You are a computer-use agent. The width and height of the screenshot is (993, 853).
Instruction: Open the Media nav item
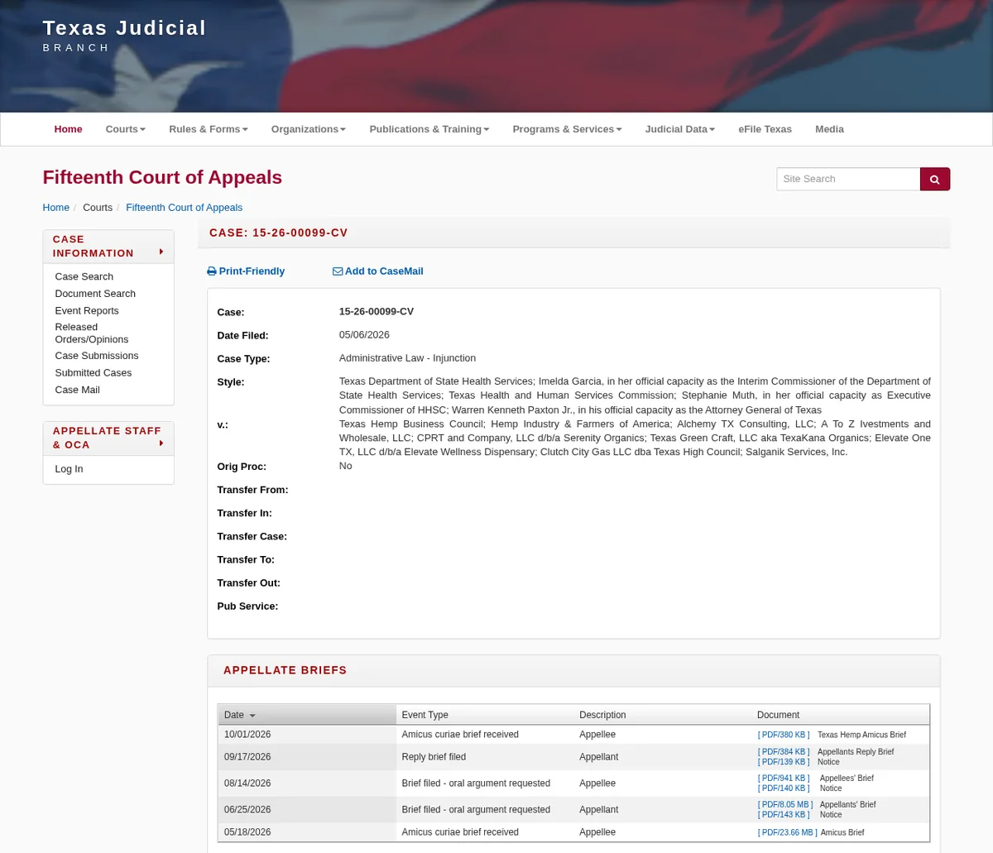tap(829, 129)
